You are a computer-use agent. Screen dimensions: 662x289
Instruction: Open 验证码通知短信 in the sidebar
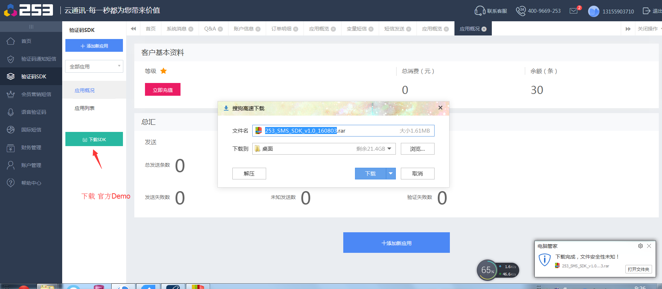point(31,59)
